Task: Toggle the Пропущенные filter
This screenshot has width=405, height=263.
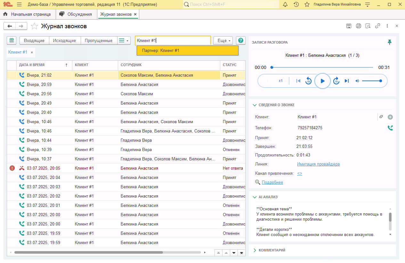Action: (99, 40)
